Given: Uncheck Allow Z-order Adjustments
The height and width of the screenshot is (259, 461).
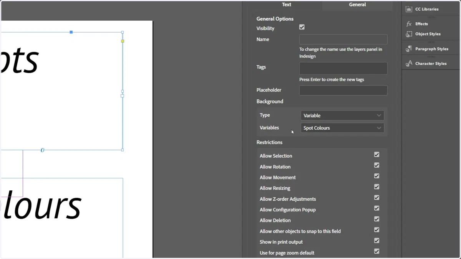Looking at the screenshot, I should (x=377, y=198).
